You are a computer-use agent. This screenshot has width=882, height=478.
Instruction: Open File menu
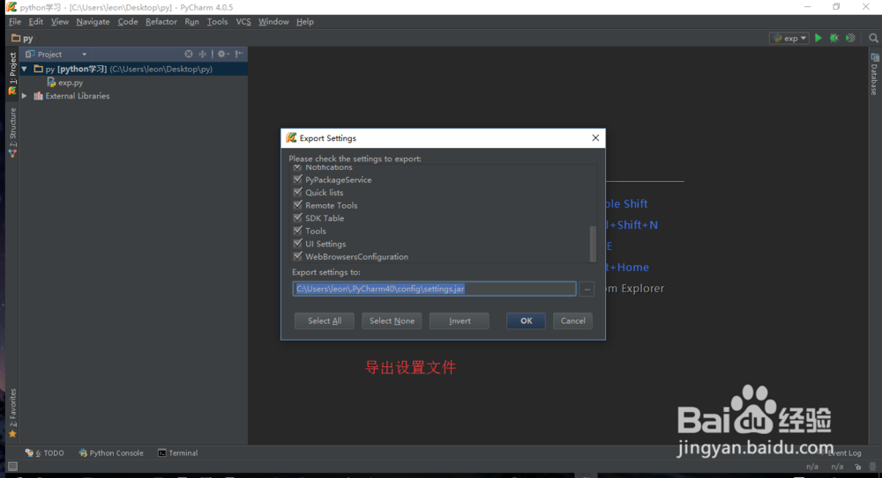pyautogui.click(x=15, y=21)
